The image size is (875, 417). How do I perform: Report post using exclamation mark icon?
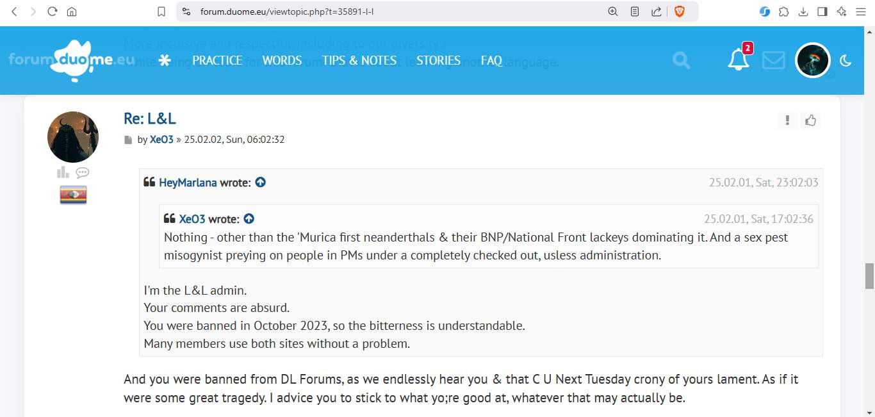tap(787, 120)
